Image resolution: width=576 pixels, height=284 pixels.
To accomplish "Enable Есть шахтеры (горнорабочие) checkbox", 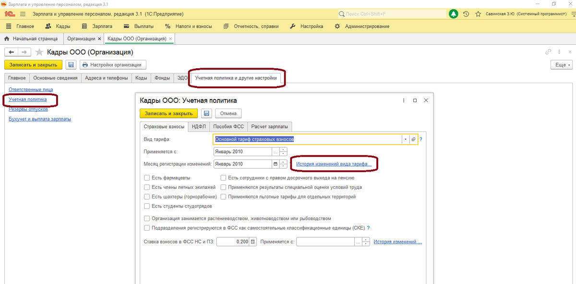I will (147, 197).
